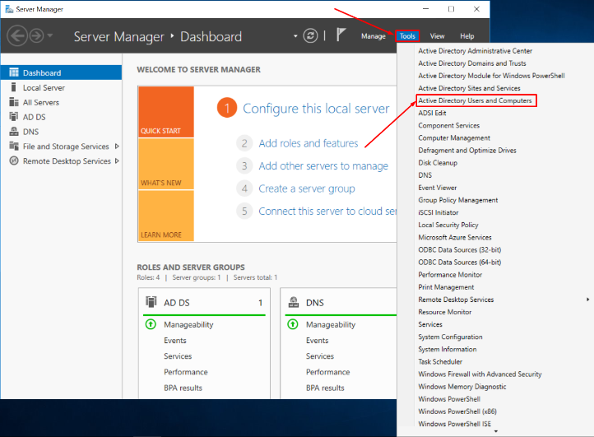
Task: Click the WHAT'S NEW tile
Action: tap(166, 164)
